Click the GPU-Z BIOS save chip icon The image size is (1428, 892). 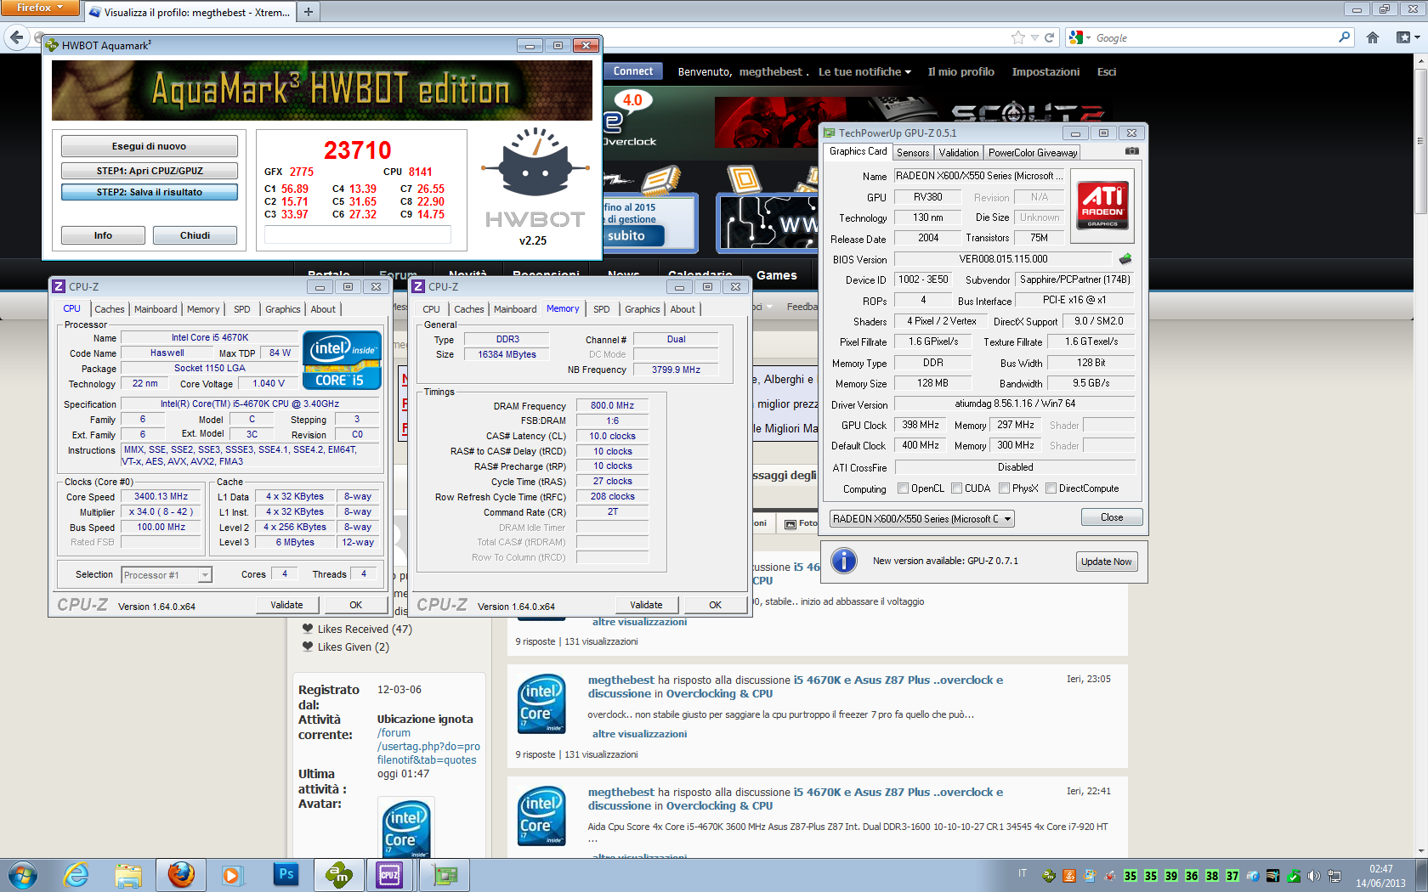click(x=1125, y=259)
